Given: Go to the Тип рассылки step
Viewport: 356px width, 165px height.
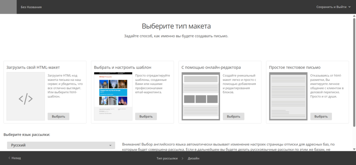Looking at the screenshot, I should [x=167, y=158].
